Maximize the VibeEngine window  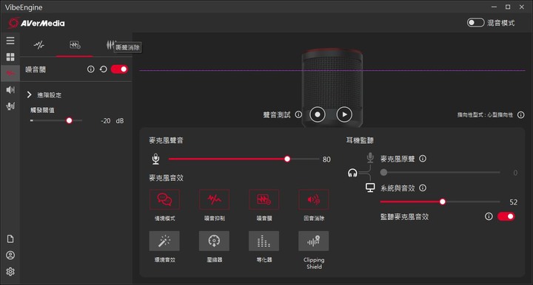tap(508, 7)
